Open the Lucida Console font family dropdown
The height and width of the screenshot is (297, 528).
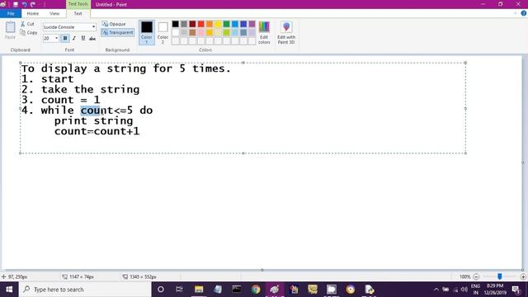pyautogui.click(x=93, y=27)
